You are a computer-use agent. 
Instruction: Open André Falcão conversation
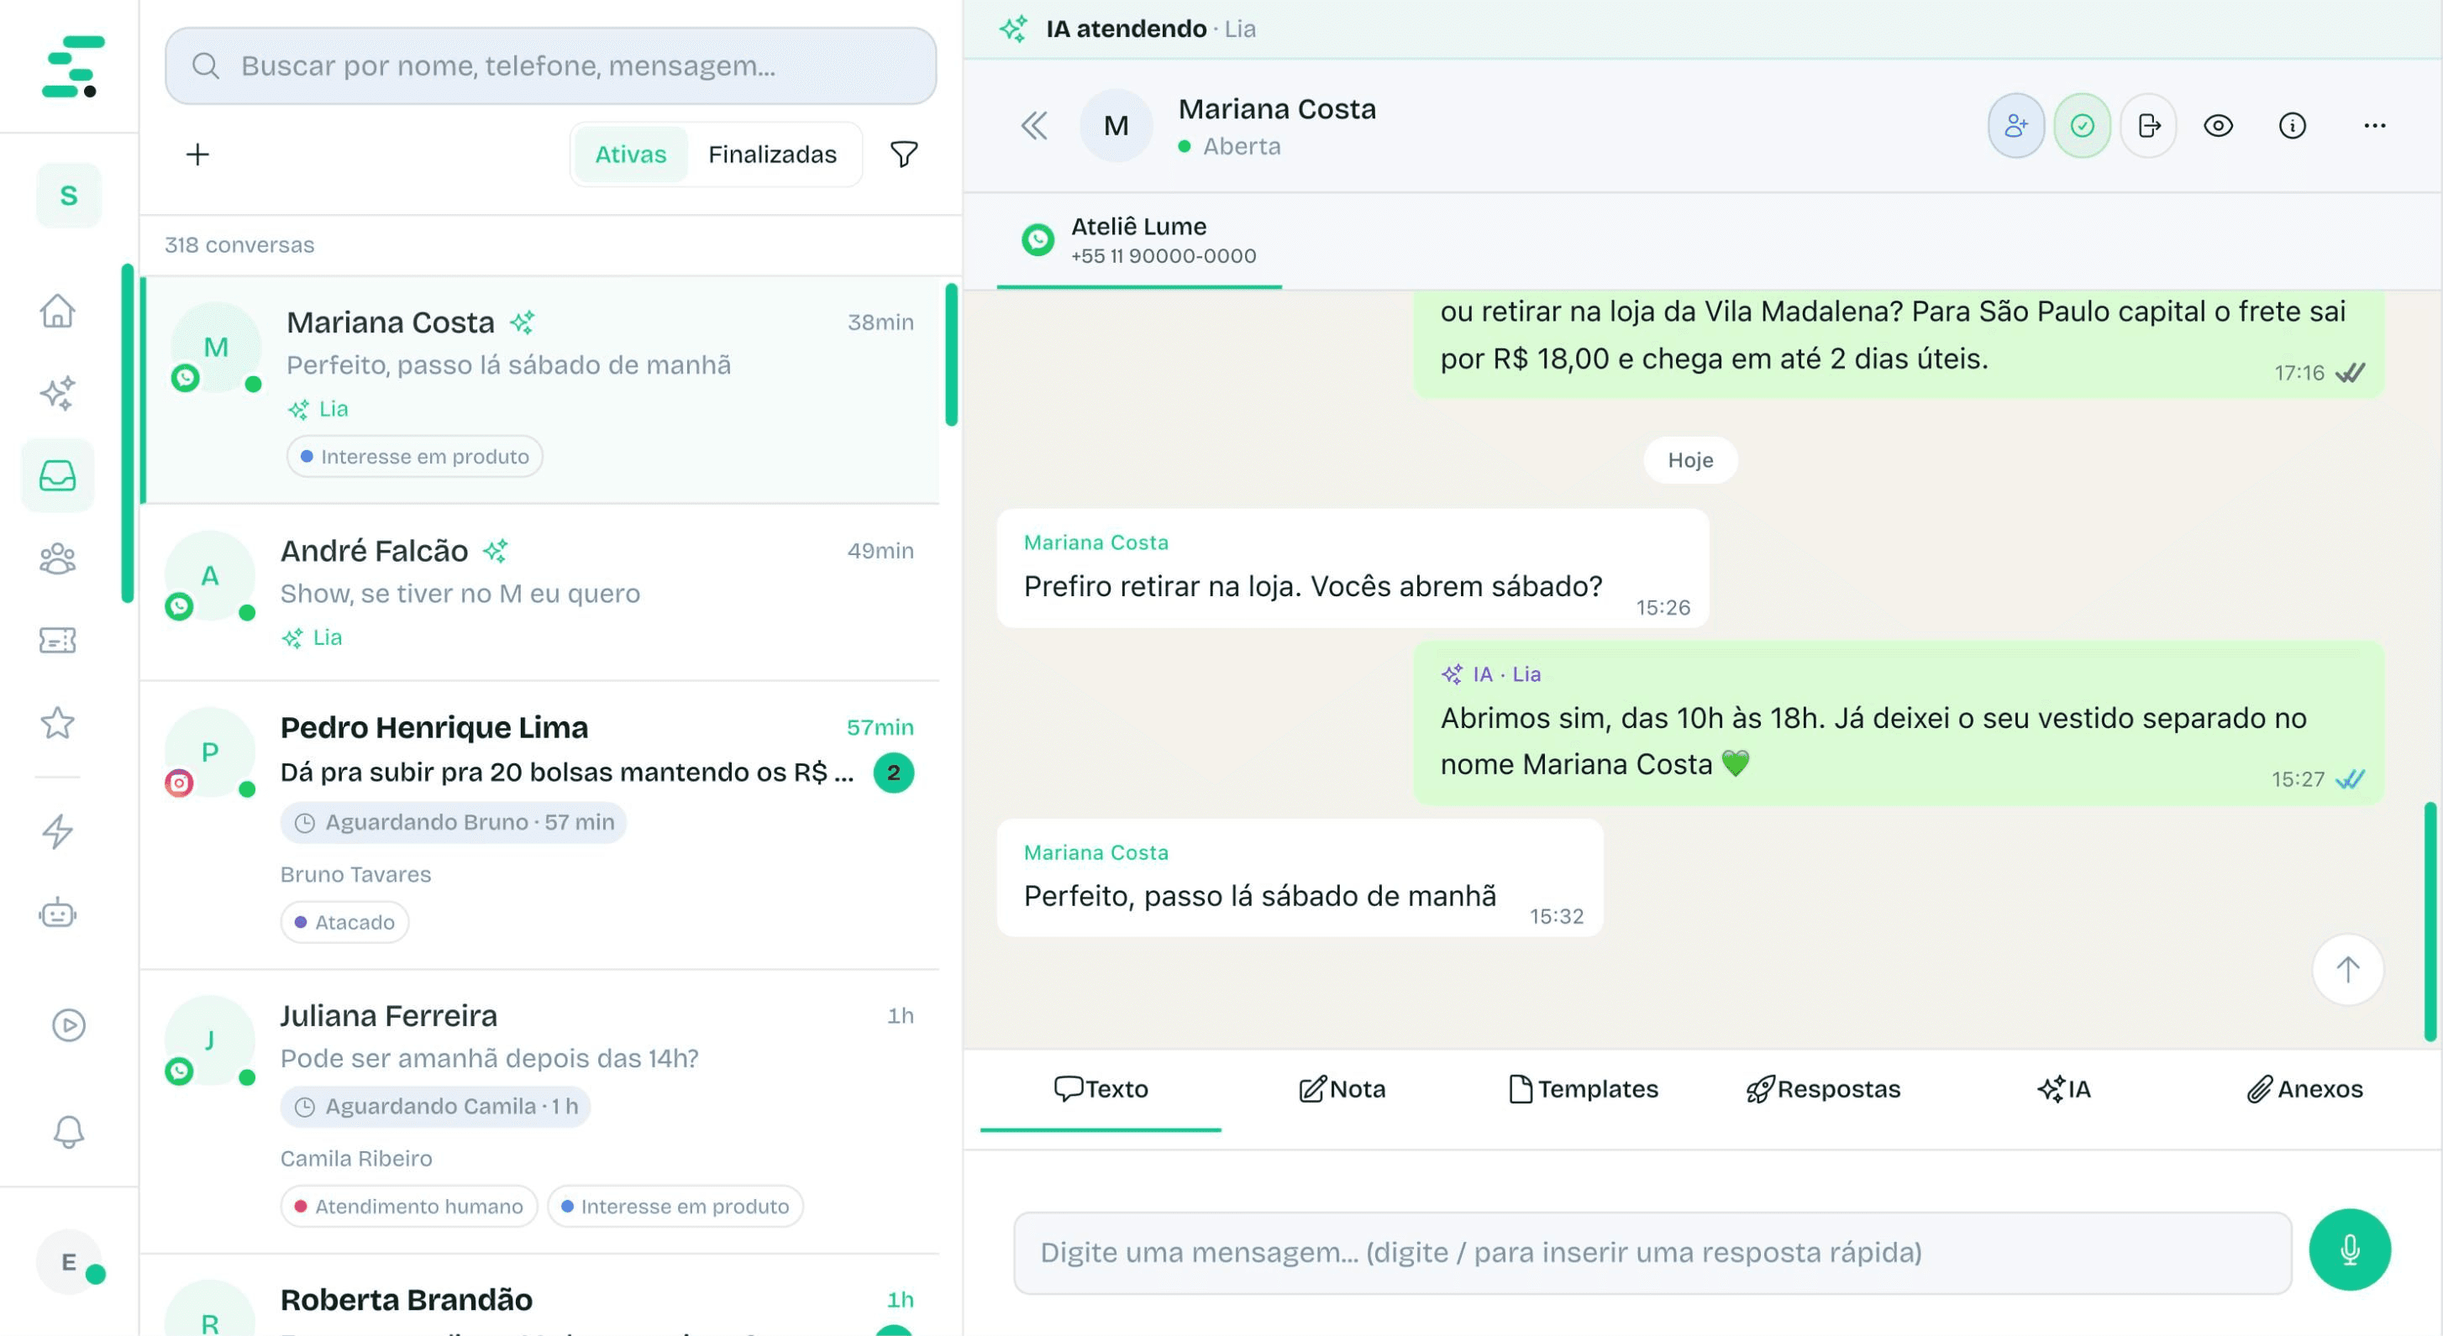tap(540, 593)
